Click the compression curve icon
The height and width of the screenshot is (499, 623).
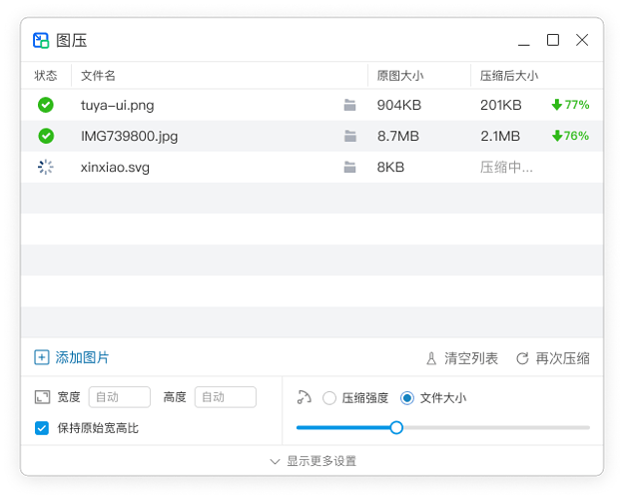(x=305, y=397)
